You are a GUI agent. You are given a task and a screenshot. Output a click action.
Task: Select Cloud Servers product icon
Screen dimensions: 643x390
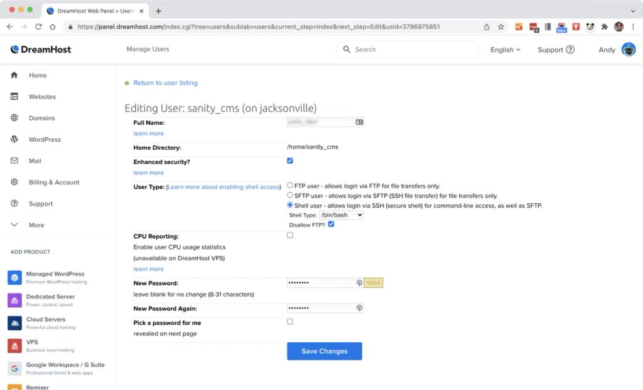(x=15, y=323)
